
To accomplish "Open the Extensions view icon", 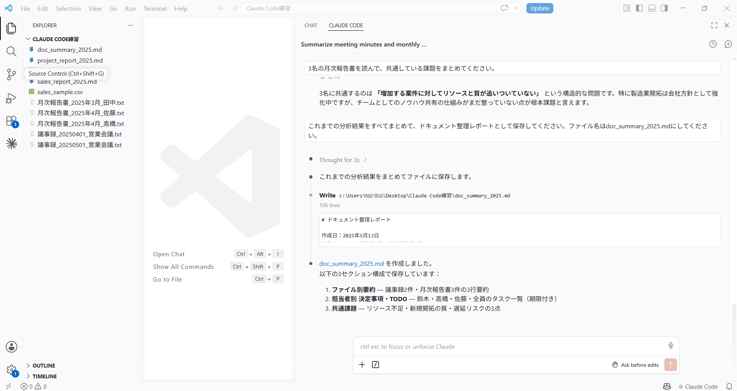I will coord(12,121).
